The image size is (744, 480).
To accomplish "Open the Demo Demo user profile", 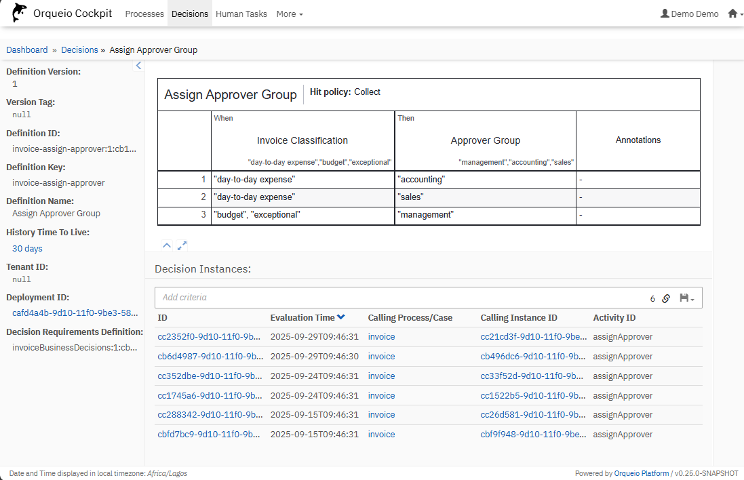I will (689, 14).
